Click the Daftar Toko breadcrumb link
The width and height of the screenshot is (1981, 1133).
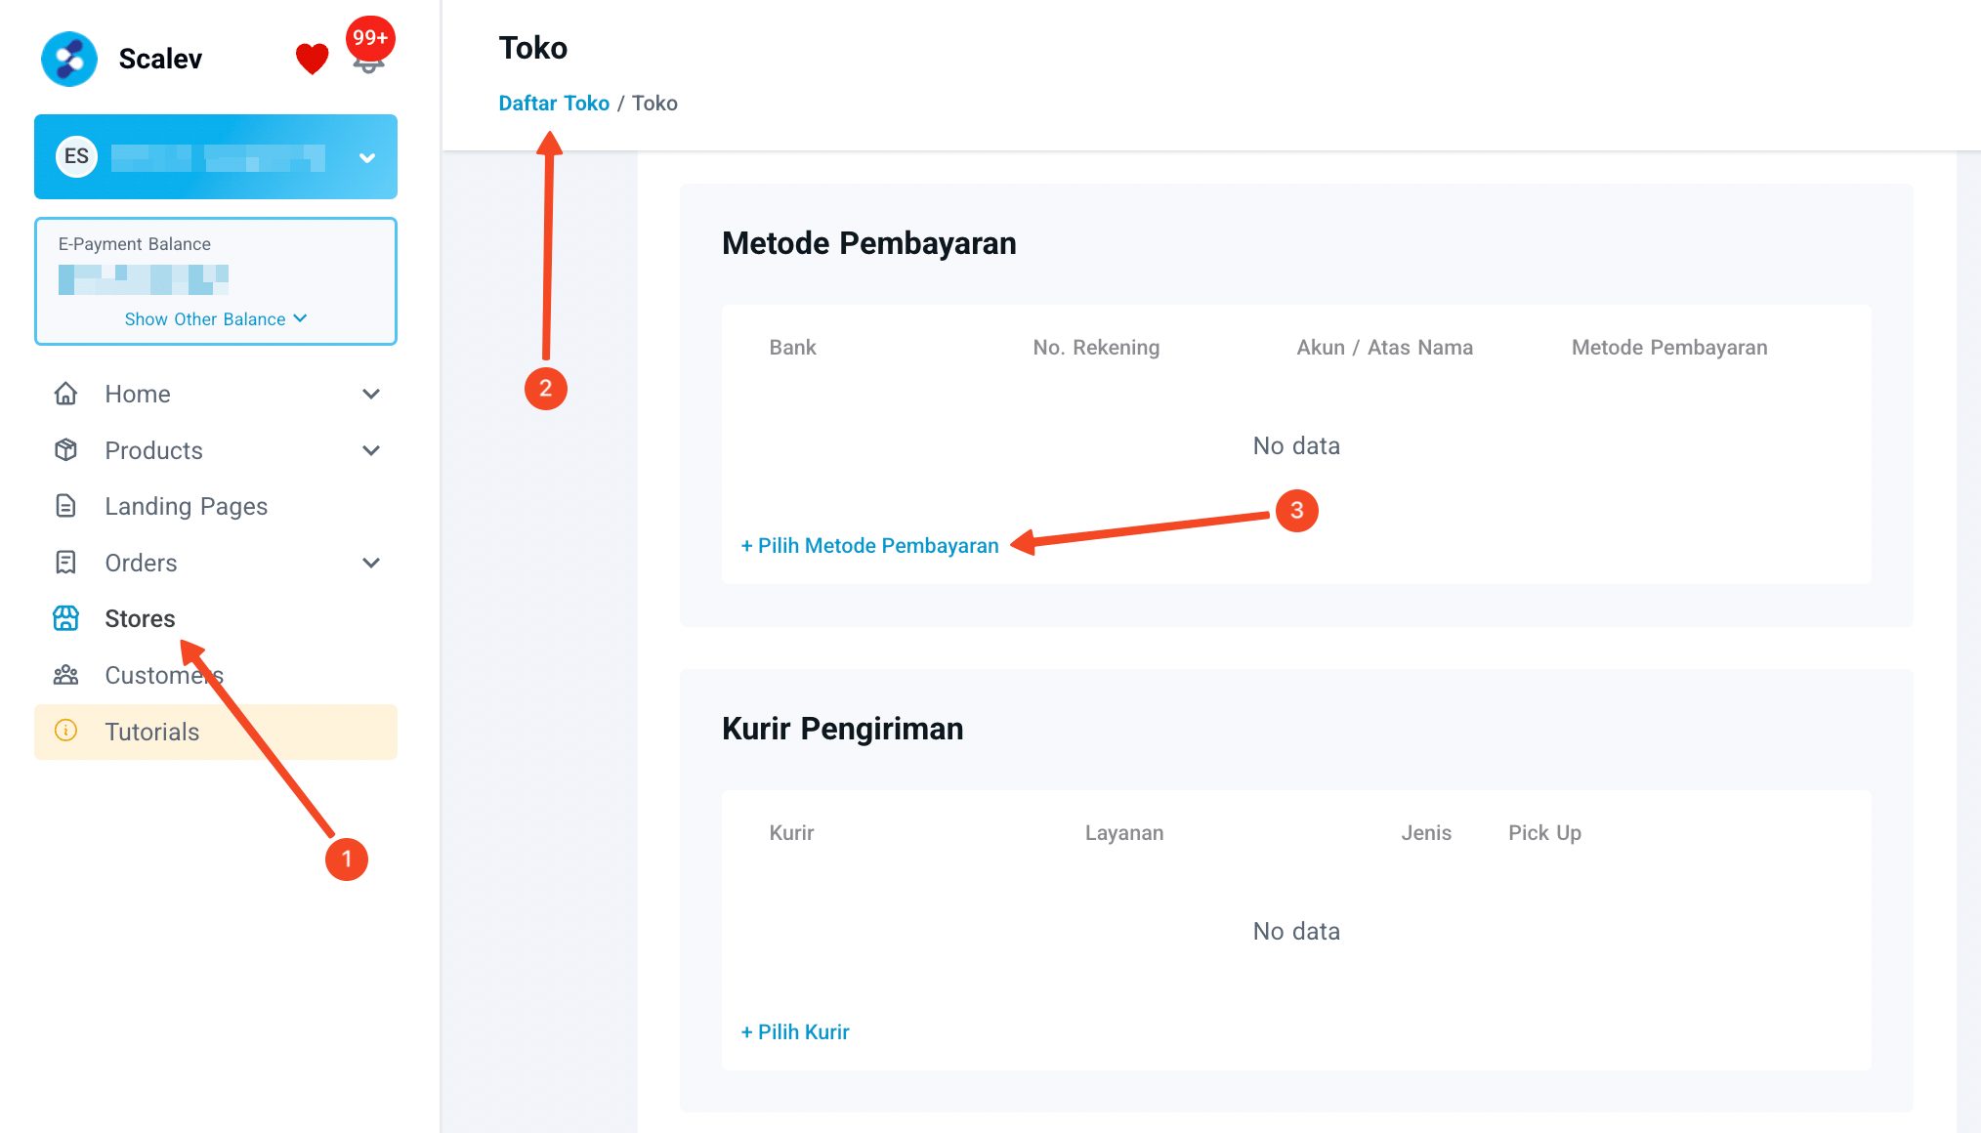[553, 103]
